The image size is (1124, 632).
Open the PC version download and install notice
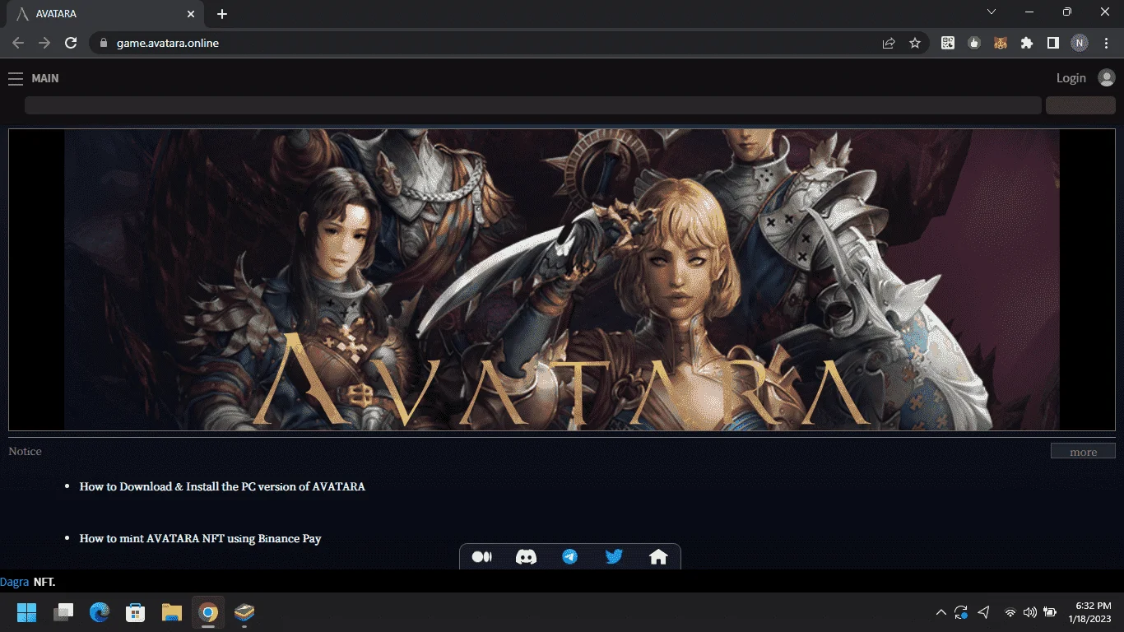pos(222,486)
